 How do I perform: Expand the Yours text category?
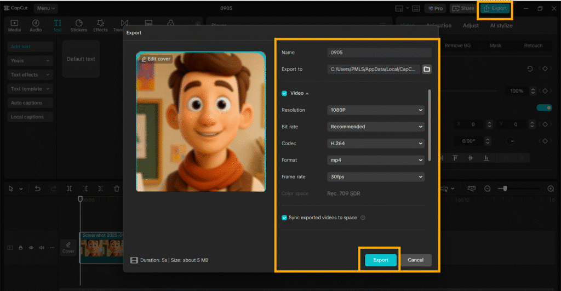tap(30, 60)
